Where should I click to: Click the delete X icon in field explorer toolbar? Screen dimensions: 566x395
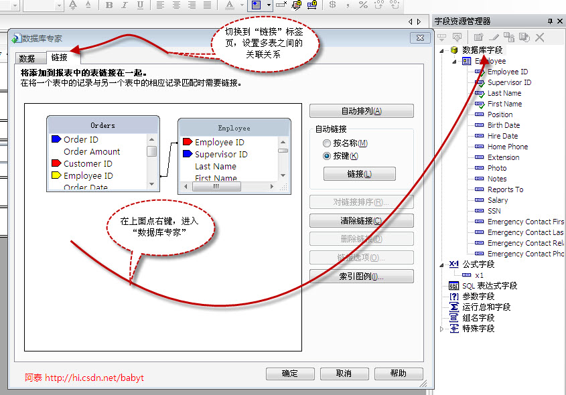[540, 37]
